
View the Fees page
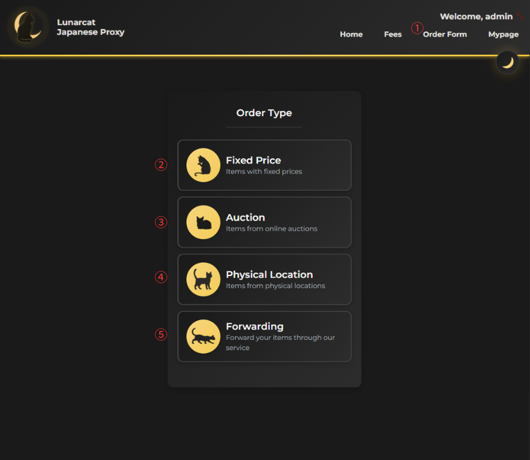coord(392,34)
